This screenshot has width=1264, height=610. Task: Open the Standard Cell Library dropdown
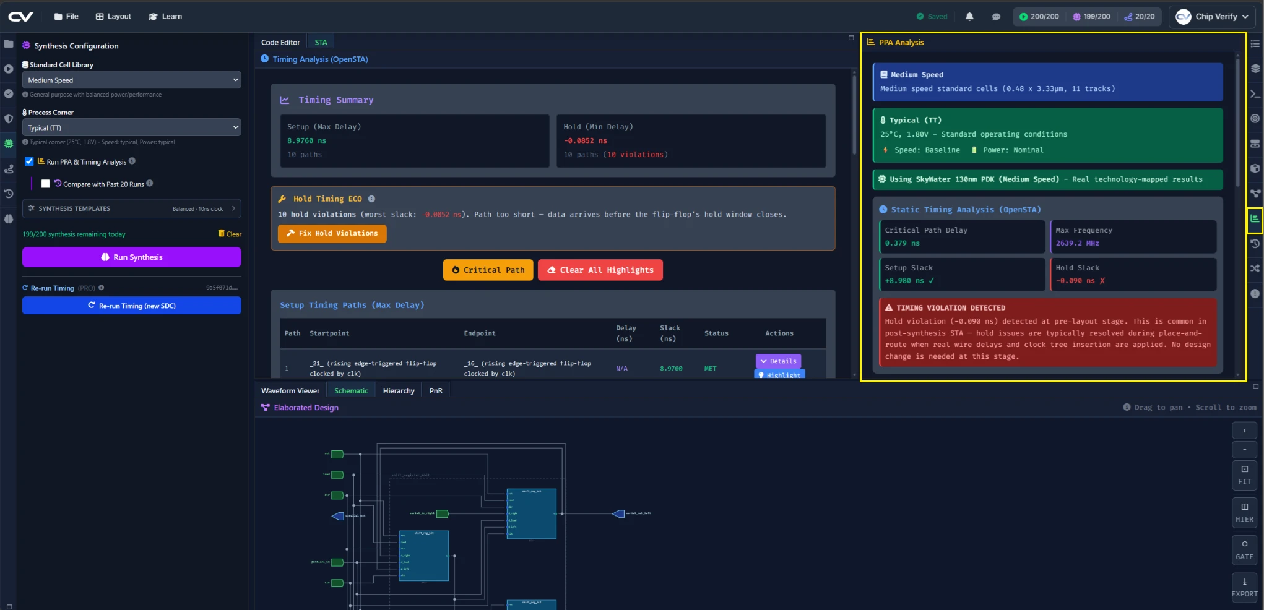132,80
